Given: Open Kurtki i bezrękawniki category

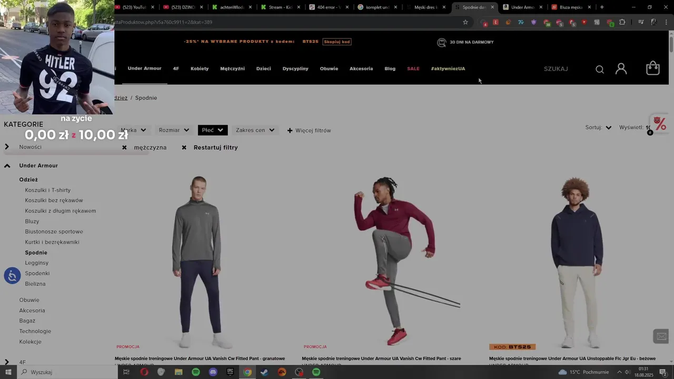Looking at the screenshot, I should tap(52, 242).
